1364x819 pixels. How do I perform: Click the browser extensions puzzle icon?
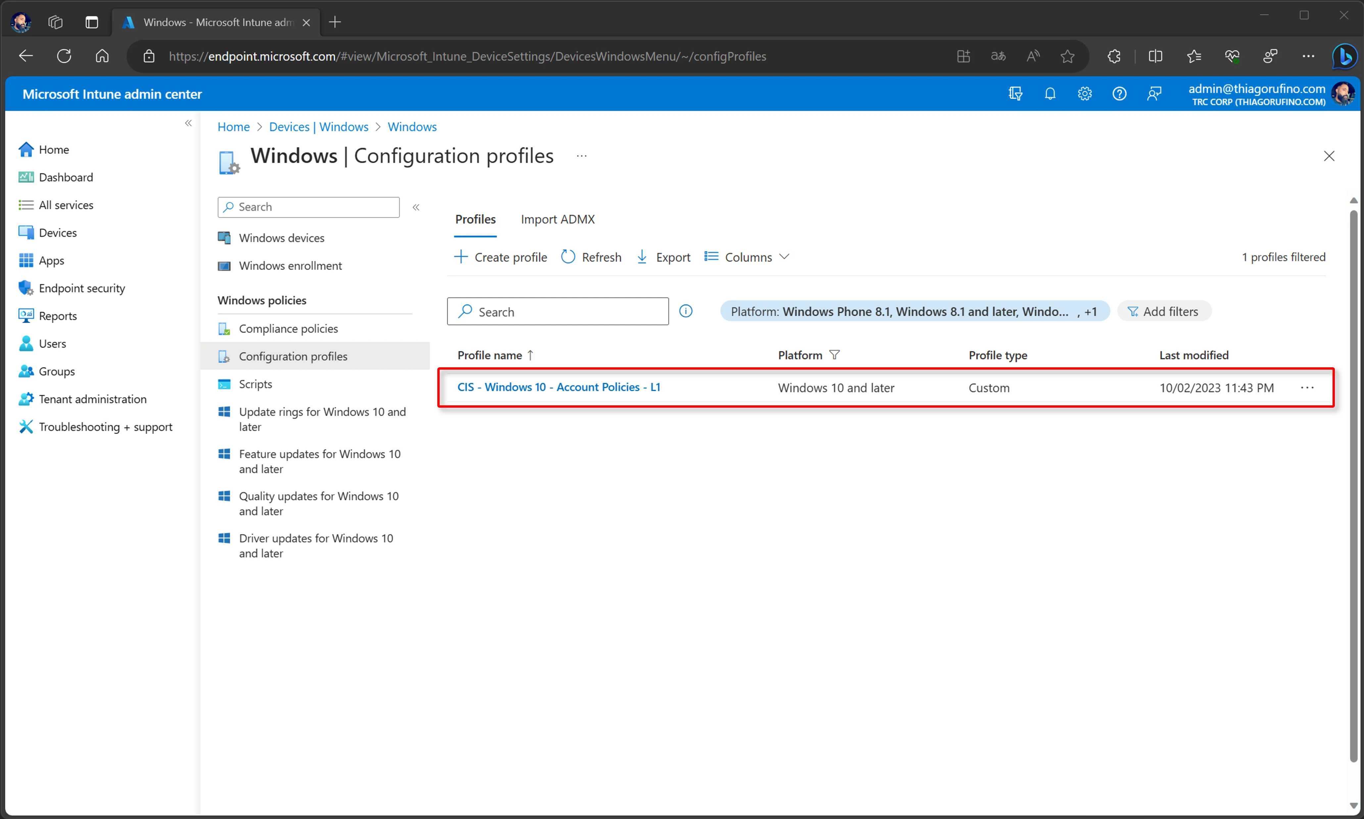click(1114, 56)
